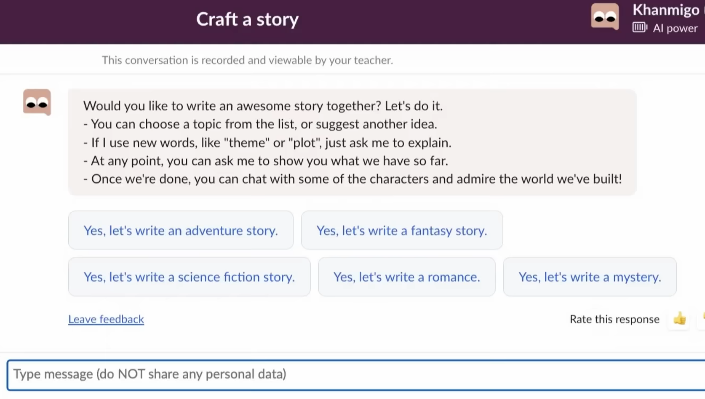Click the Khanmigo name text in header

click(666, 10)
